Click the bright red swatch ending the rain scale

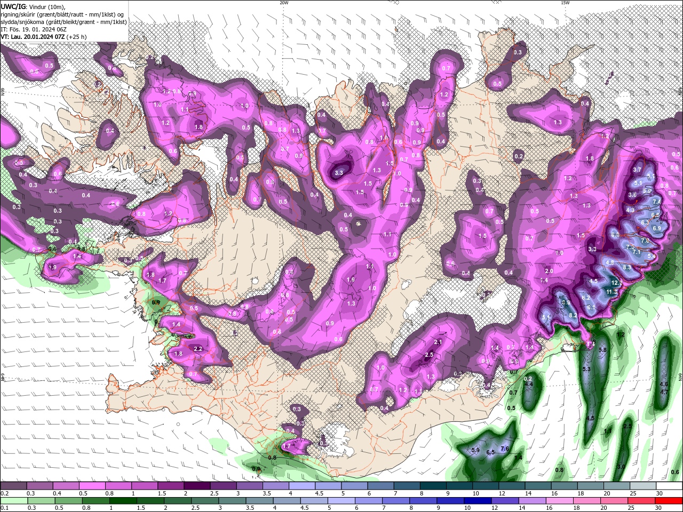pyautogui.click(x=669, y=501)
